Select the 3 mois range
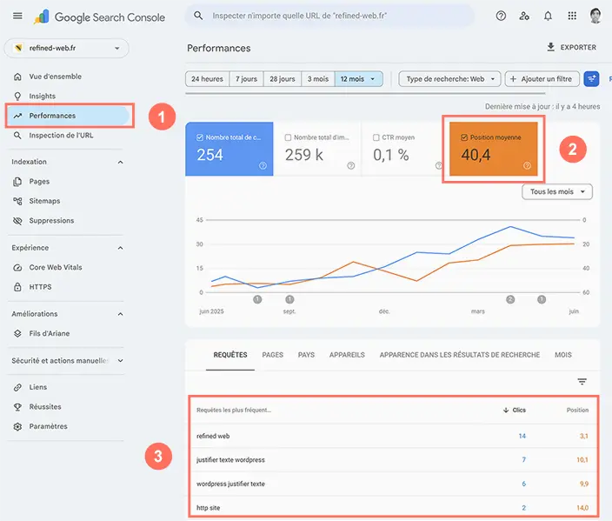The height and width of the screenshot is (521, 612). point(317,79)
